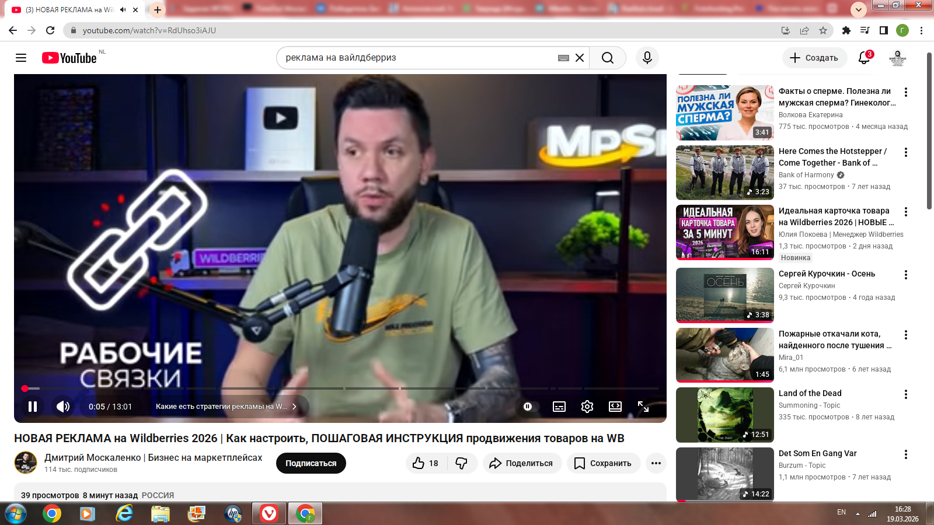Image resolution: width=934 pixels, height=525 pixels.
Task: Go to the YouTube home logo
Action: [69, 58]
